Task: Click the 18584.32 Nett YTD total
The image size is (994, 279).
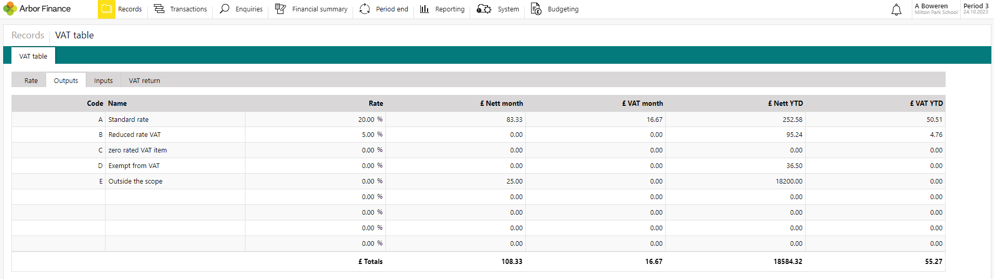Action: pyautogui.click(x=788, y=261)
